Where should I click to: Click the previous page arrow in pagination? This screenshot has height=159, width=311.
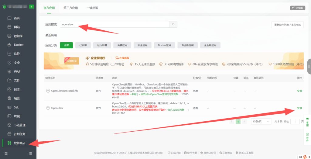tap(231, 122)
